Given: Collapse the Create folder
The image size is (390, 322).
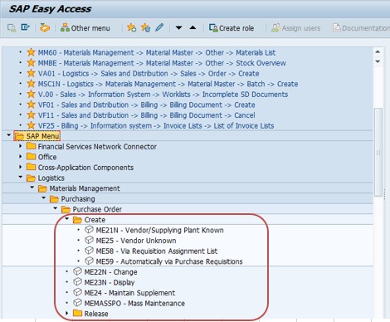Looking at the screenshot, I should pos(67,219).
